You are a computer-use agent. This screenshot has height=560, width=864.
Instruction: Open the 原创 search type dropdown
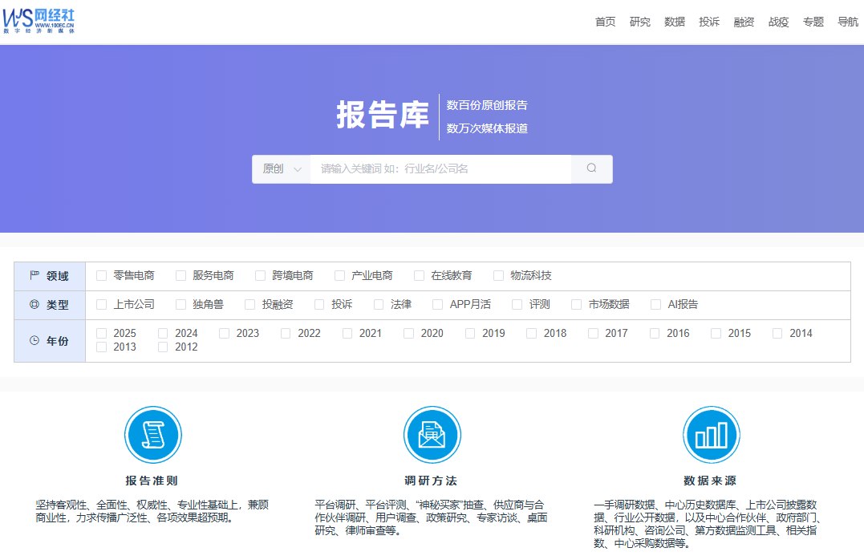[x=282, y=169]
